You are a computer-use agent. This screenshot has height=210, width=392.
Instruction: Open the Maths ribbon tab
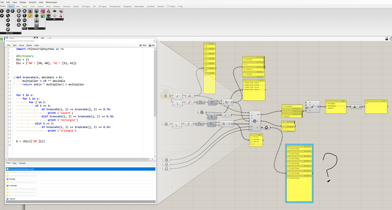(x=11, y=6)
